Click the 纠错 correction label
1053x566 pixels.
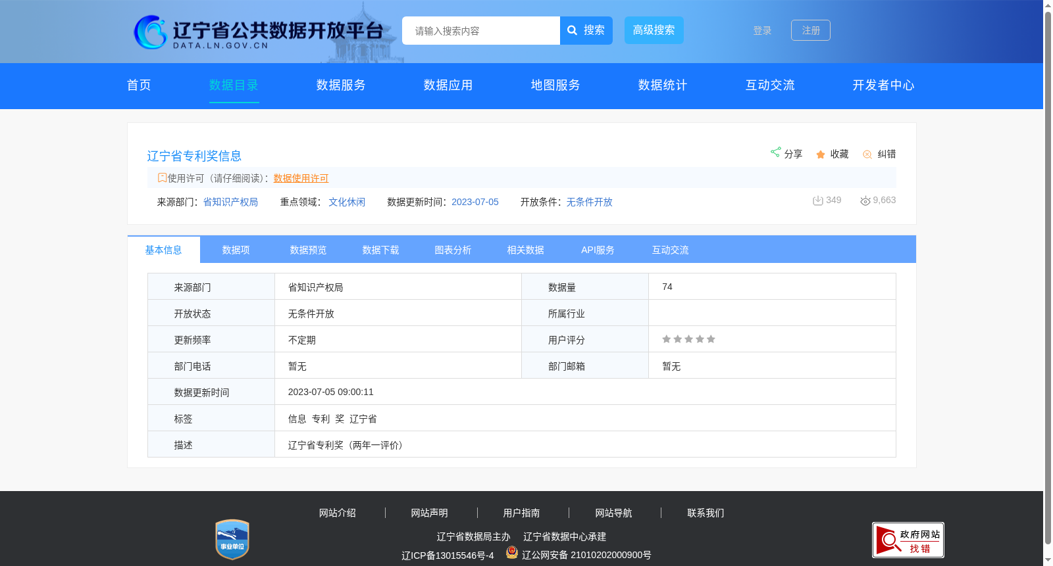(x=886, y=154)
